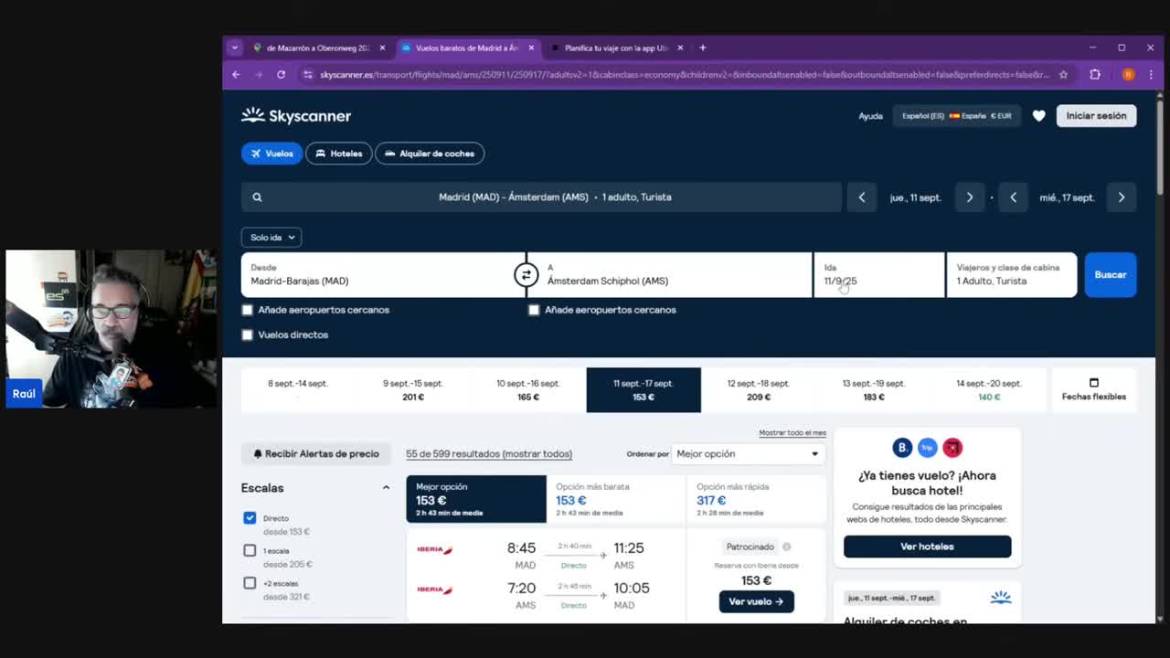Click the Skyscanner logo

(296, 116)
